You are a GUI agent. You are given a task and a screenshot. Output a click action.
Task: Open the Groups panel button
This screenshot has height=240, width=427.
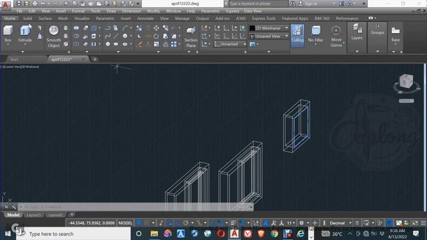click(377, 29)
